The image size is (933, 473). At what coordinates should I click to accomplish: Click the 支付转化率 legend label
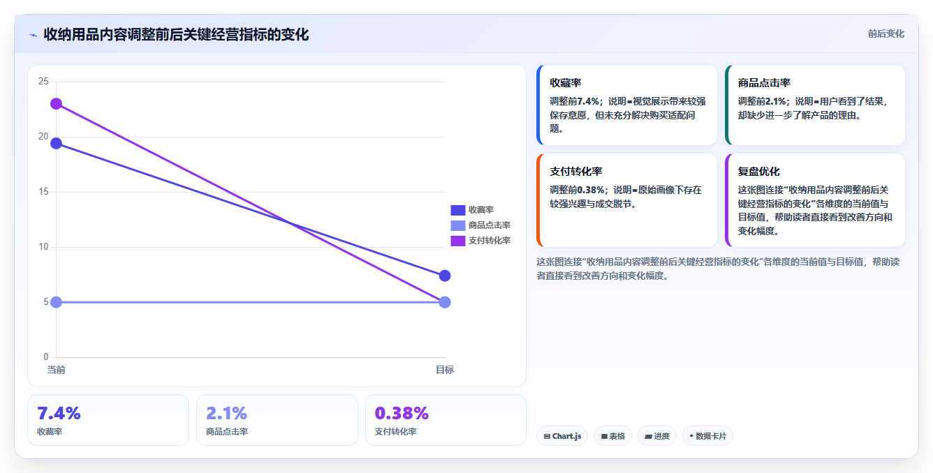point(490,241)
